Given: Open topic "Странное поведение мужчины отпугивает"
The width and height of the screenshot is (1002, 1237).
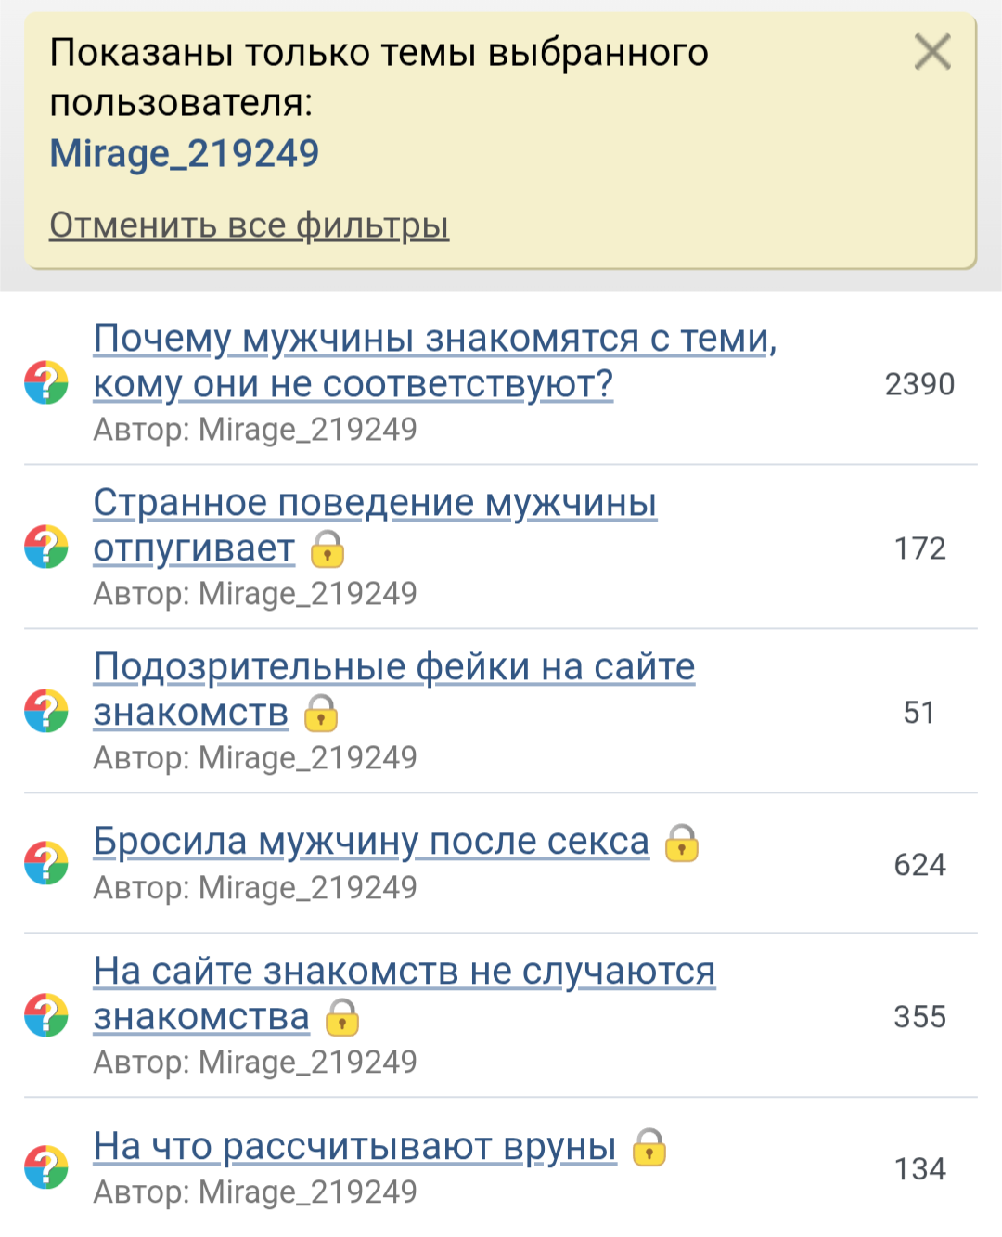Looking at the screenshot, I should pos(375,504).
